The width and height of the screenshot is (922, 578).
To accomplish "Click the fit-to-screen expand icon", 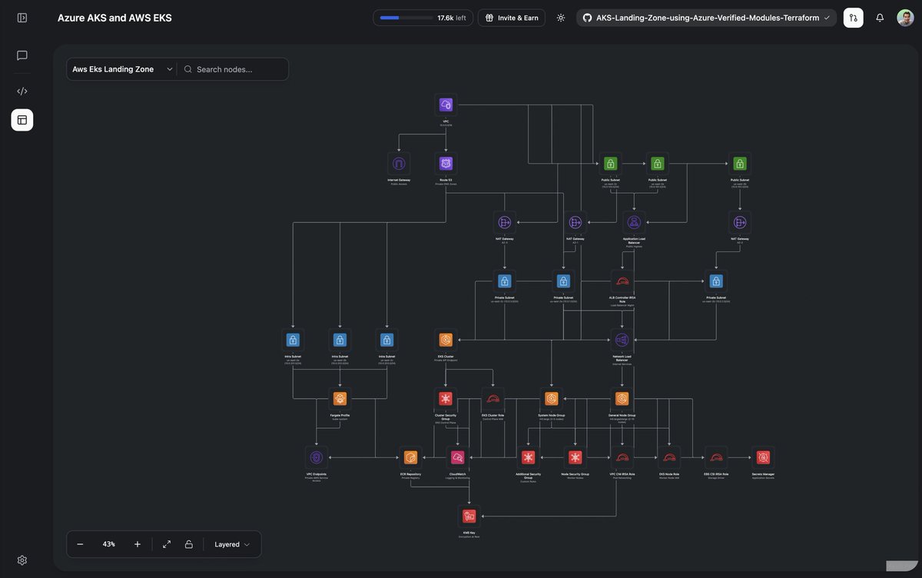I will 167,544.
